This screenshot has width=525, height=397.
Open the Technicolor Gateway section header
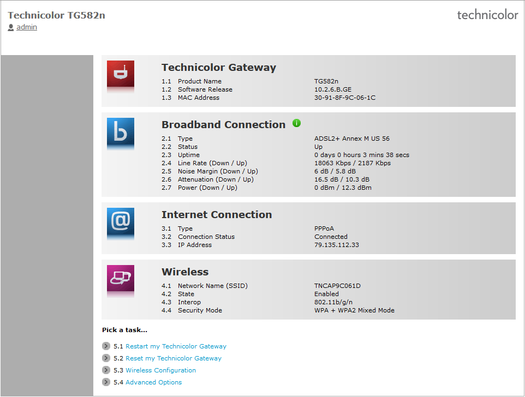(x=219, y=68)
